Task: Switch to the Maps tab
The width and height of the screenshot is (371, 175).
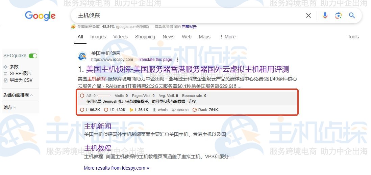Action: (x=205, y=37)
